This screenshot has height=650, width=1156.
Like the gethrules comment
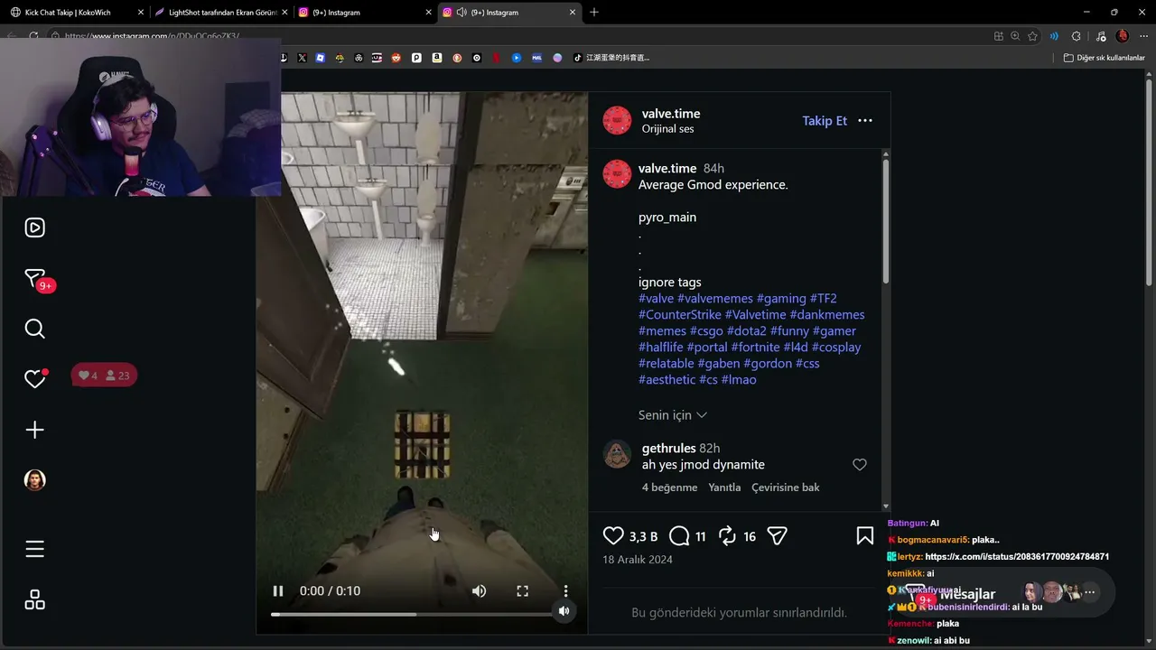click(x=860, y=465)
